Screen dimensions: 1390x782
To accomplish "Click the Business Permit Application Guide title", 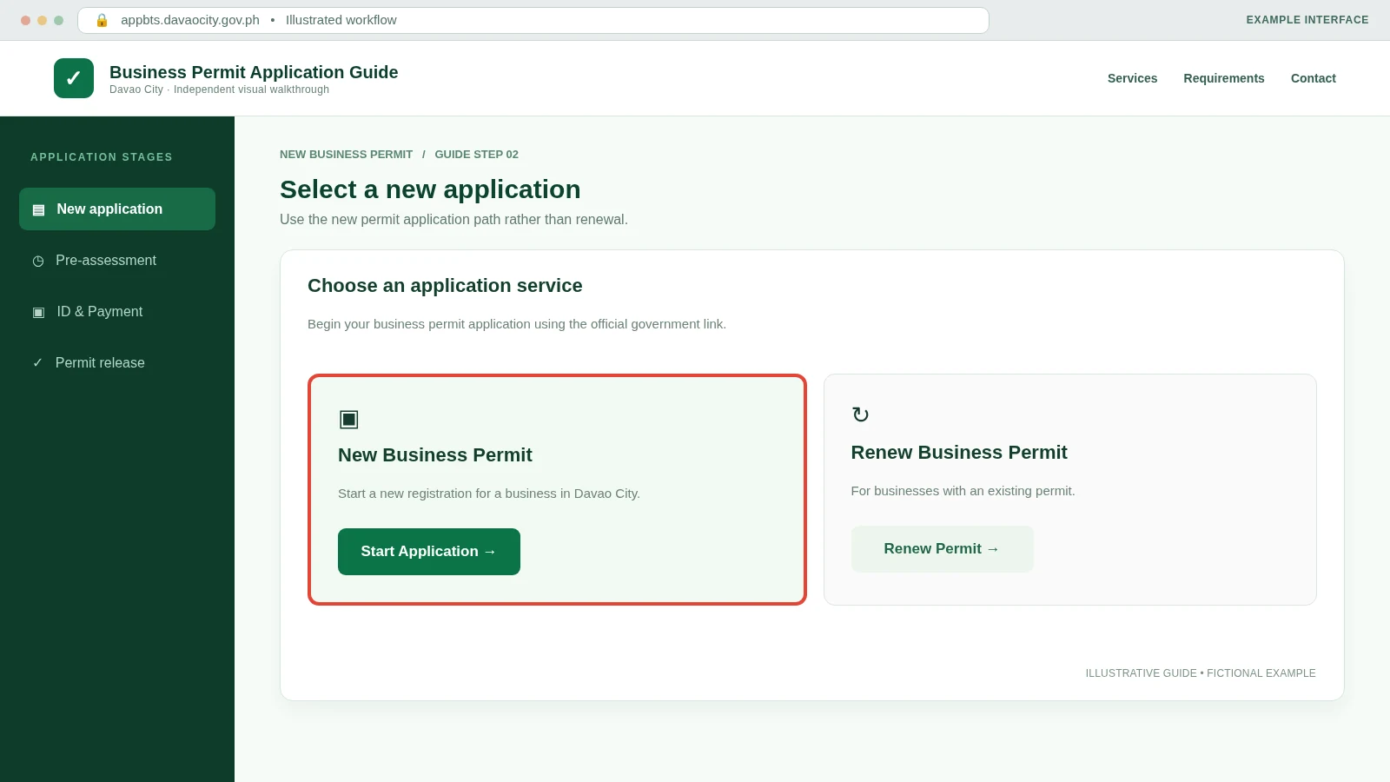I will [x=254, y=72].
